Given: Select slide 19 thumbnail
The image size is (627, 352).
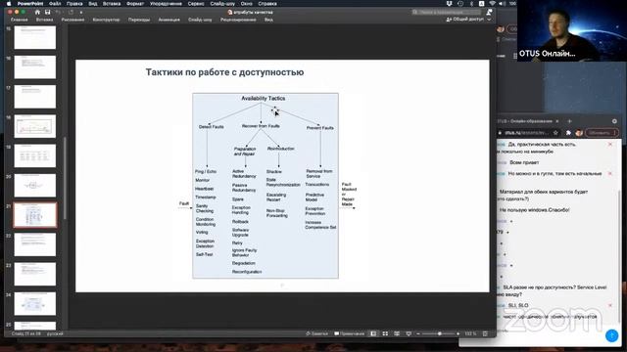Looking at the screenshot, I should [35, 155].
